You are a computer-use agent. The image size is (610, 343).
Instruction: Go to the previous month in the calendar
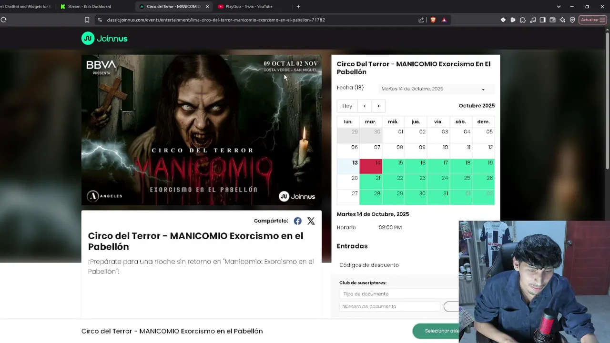click(x=365, y=106)
